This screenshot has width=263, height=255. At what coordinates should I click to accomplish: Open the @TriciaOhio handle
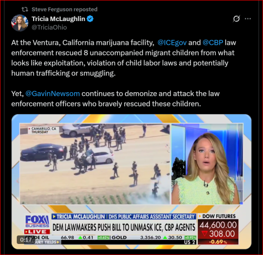[49, 27]
